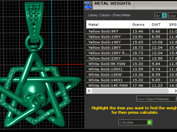
Task: Select the White Gold:14KX1 row
Action: [132, 80]
